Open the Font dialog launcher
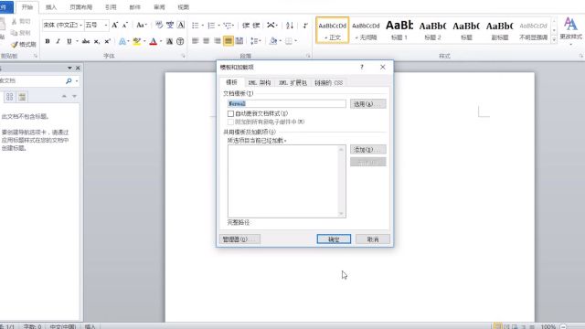 click(183, 56)
